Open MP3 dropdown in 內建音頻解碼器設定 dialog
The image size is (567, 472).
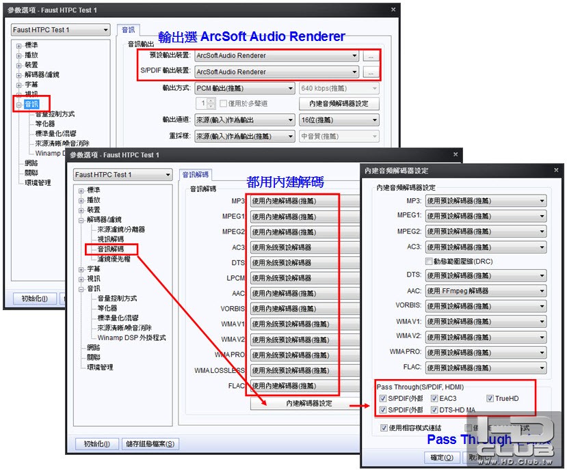pos(486,201)
